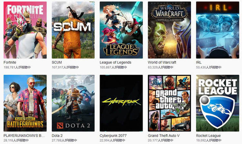Open the SCUM title link
The height and width of the screenshot is (144, 242).
tap(57, 63)
